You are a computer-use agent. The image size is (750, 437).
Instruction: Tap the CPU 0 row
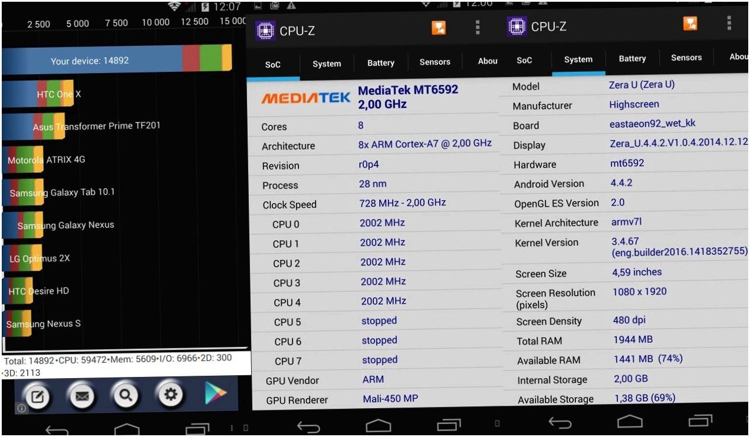(x=376, y=223)
